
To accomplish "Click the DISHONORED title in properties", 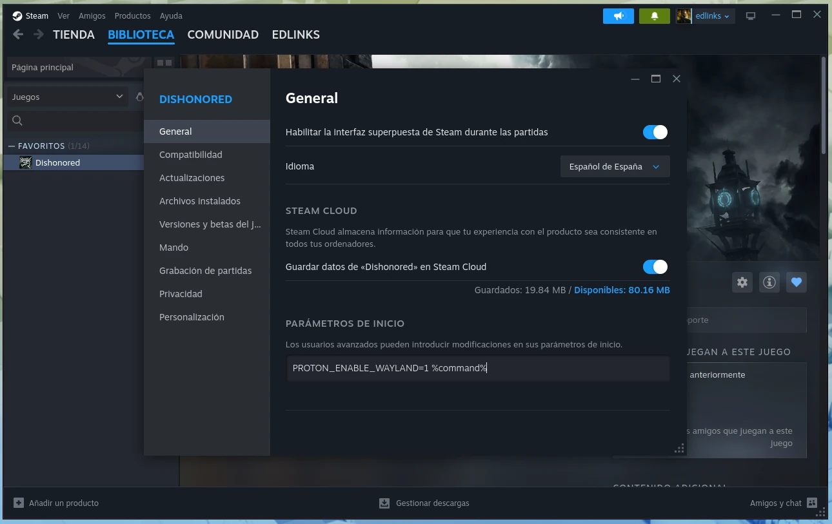I will pyautogui.click(x=195, y=99).
